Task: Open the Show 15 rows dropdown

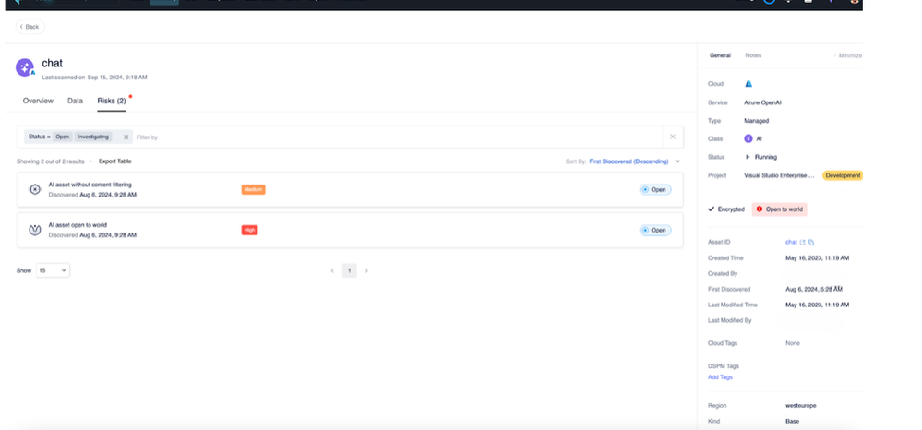Action: tap(53, 270)
